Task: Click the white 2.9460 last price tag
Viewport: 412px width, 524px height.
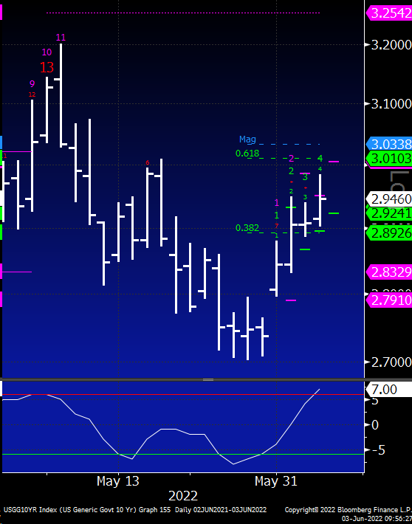Action: click(x=389, y=199)
